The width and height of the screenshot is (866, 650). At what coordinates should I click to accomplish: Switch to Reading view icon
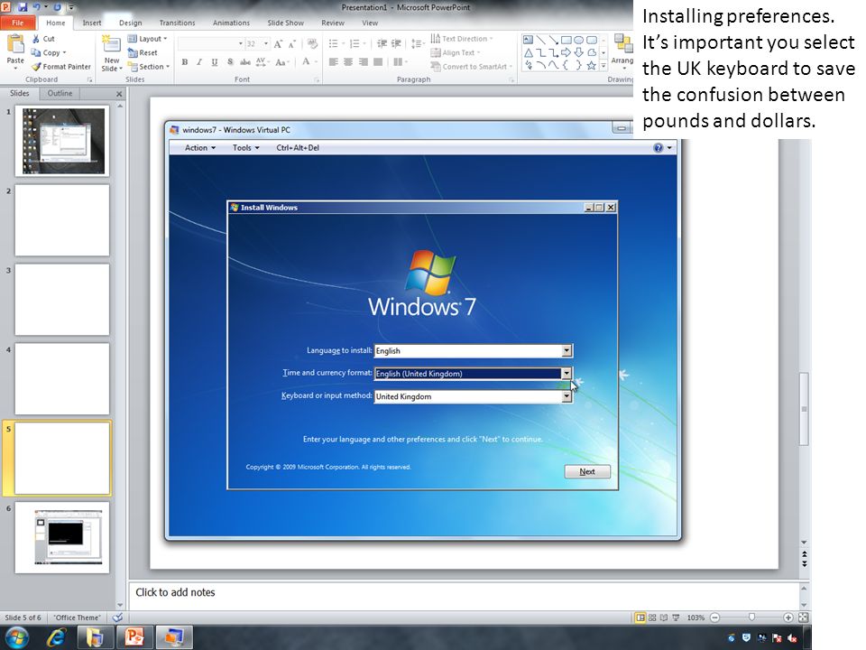(x=664, y=617)
